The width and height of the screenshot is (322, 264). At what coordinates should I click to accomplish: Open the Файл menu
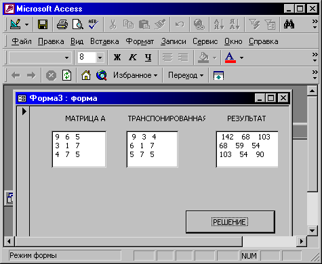coord(22,41)
